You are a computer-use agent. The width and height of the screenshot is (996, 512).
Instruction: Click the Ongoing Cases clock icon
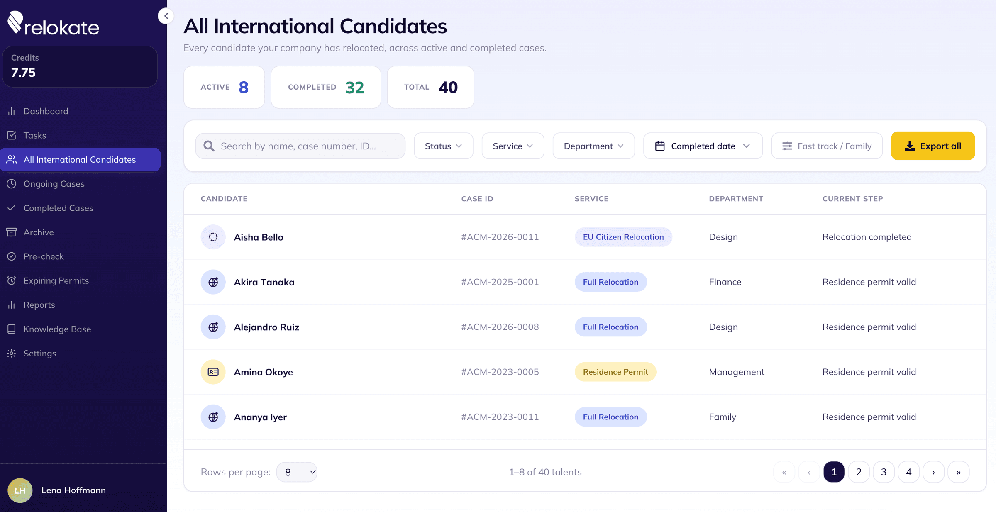[12, 184]
